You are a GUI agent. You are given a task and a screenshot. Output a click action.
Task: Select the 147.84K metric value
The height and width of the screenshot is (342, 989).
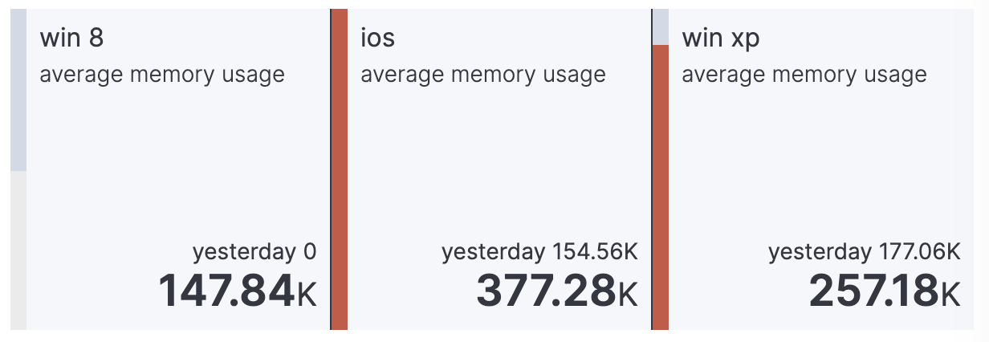(238, 291)
